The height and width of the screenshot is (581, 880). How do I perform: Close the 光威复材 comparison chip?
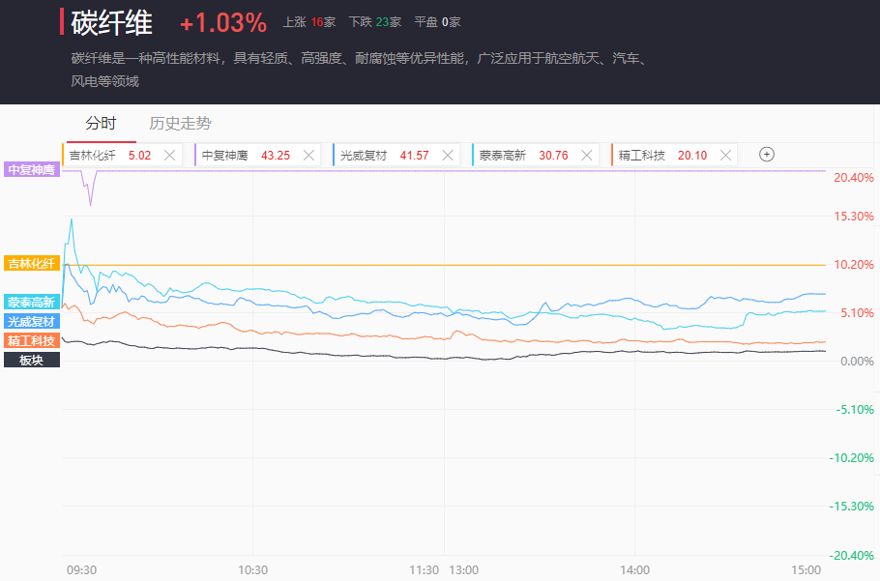pyautogui.click(x=448, y=155)
